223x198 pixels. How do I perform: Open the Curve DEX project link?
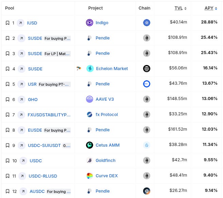(x=107, y=176)
